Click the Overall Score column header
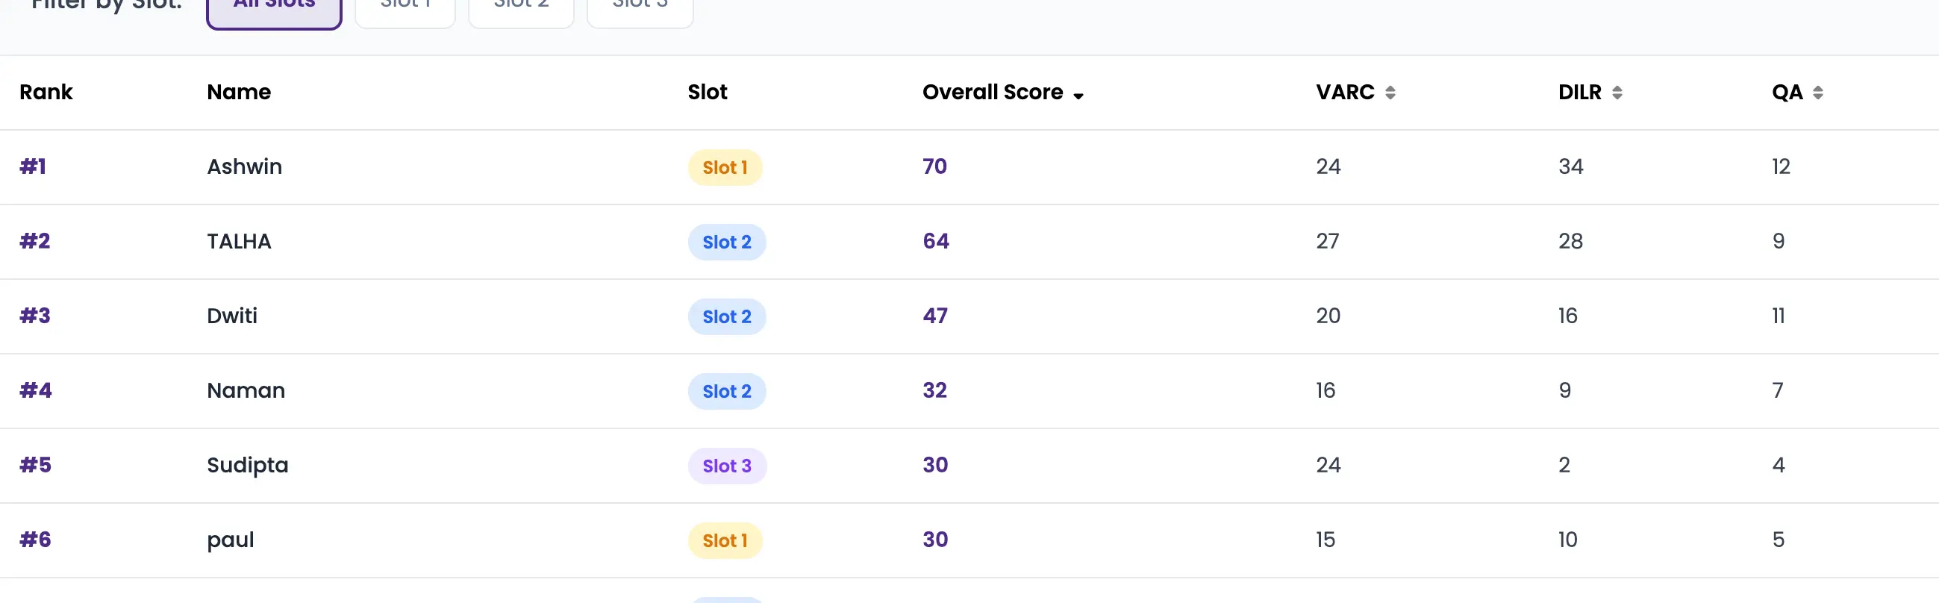This screenshot has width=1939, height=603. coord(992,92)
